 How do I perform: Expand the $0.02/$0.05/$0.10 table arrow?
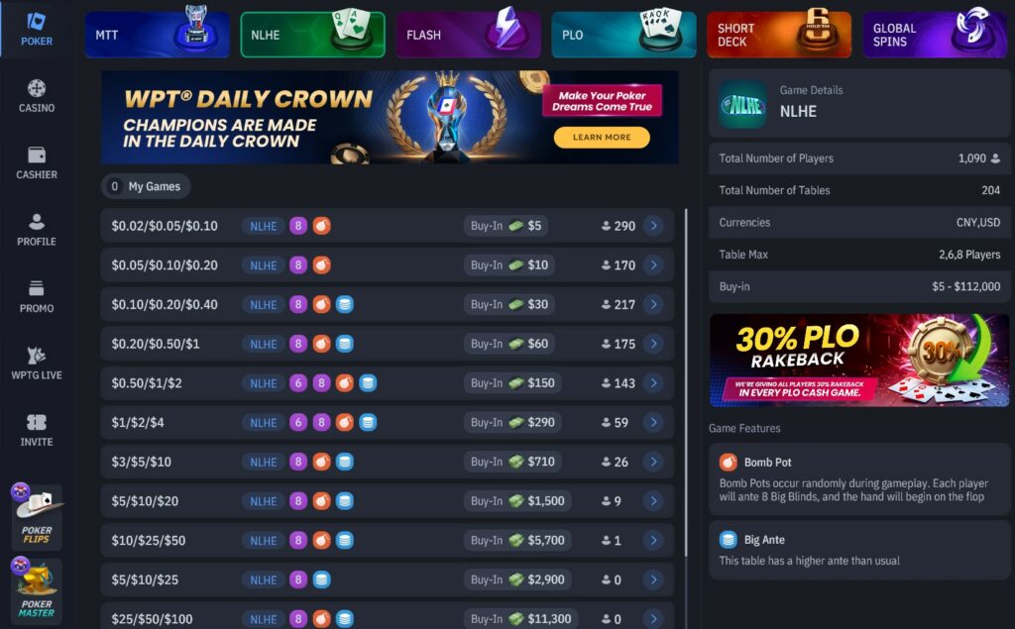pyautogui.click(x=653, y=226)
